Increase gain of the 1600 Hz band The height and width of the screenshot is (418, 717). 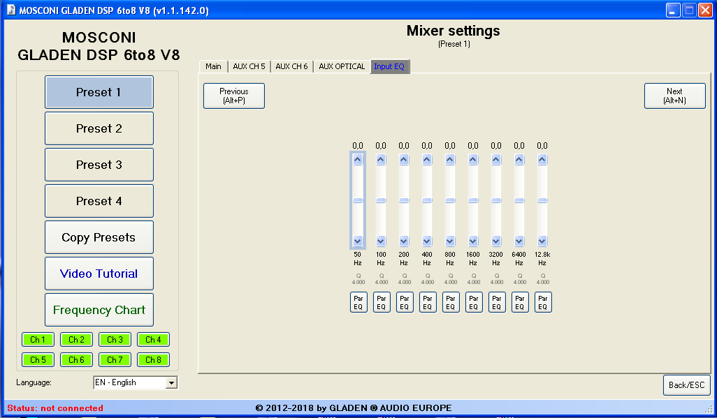pos(473,159)
